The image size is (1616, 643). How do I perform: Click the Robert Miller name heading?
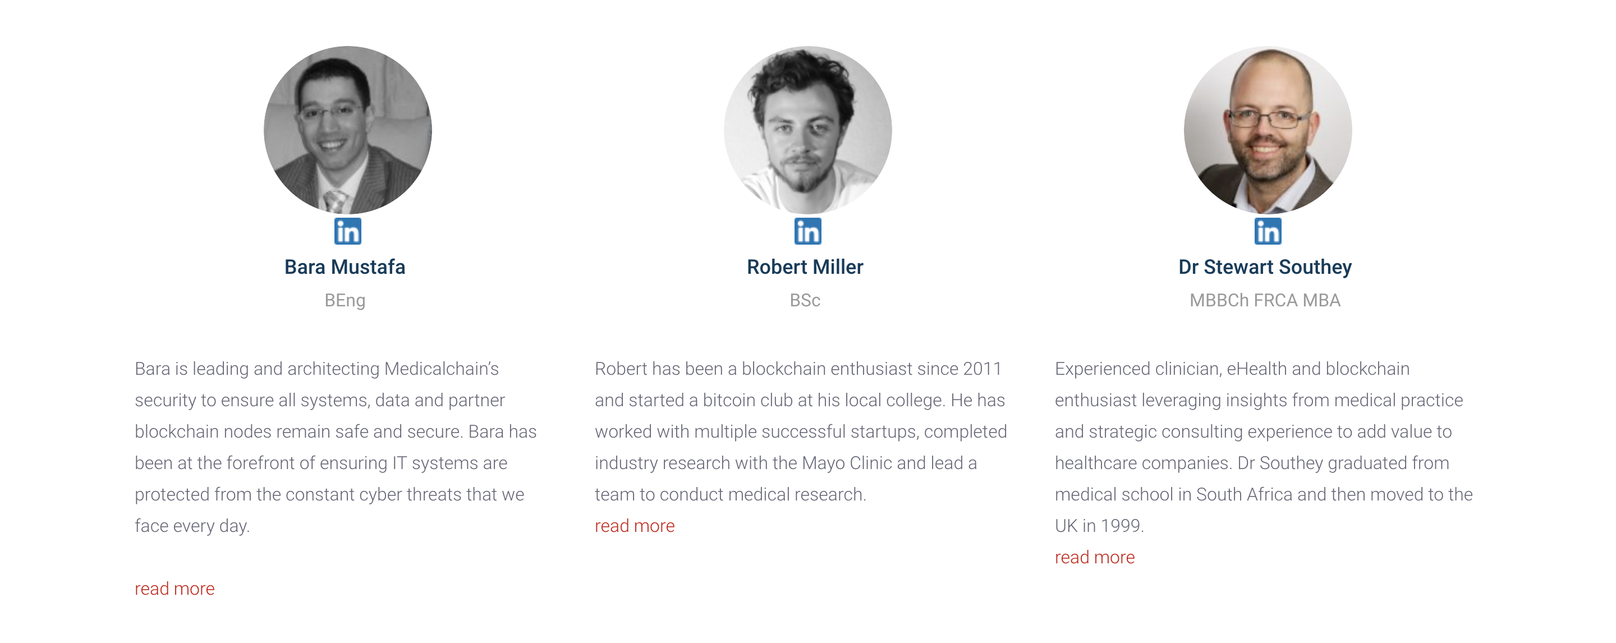tap(805, 267)
